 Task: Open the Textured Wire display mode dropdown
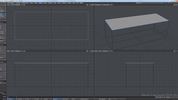pos(107,5)
